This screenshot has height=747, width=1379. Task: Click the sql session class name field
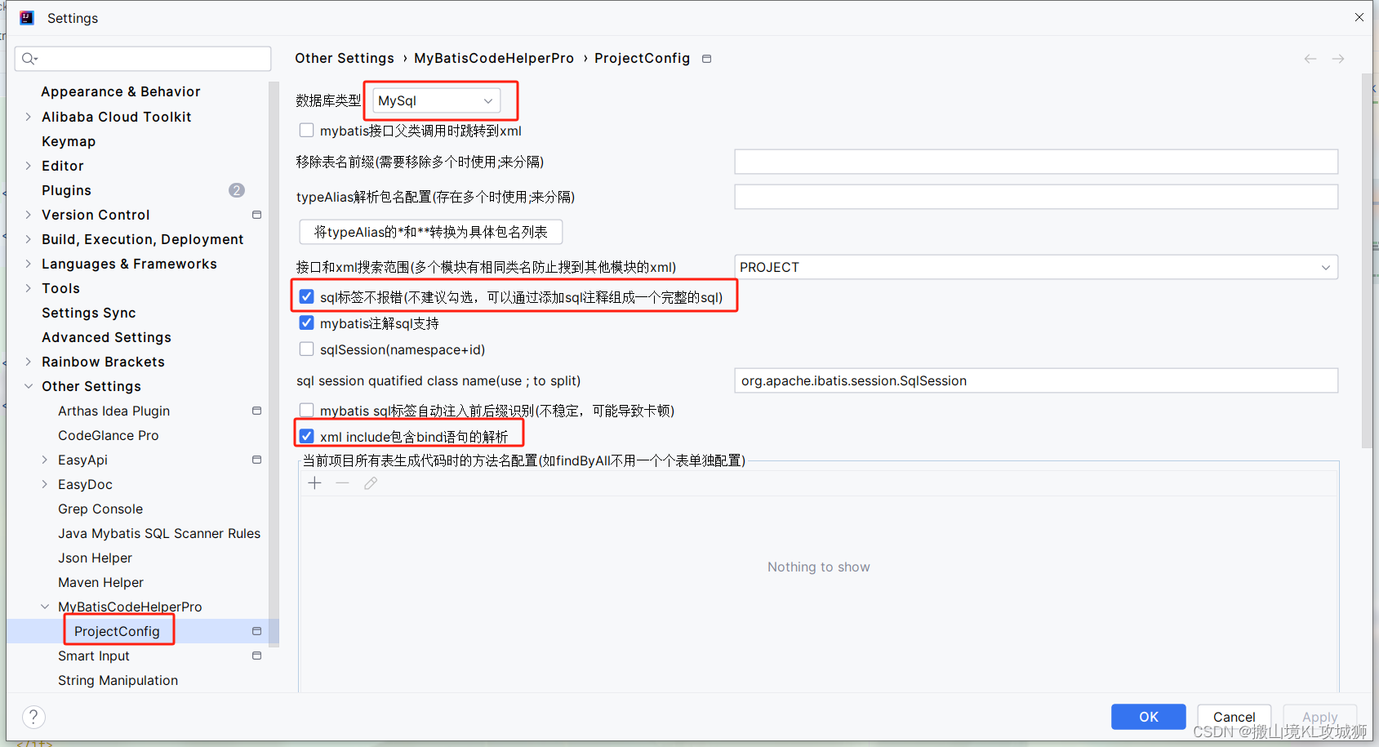click(x=1036, y=380)
